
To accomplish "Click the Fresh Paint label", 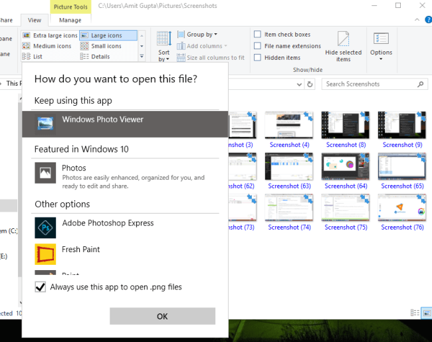I will (x=80, y=250).
